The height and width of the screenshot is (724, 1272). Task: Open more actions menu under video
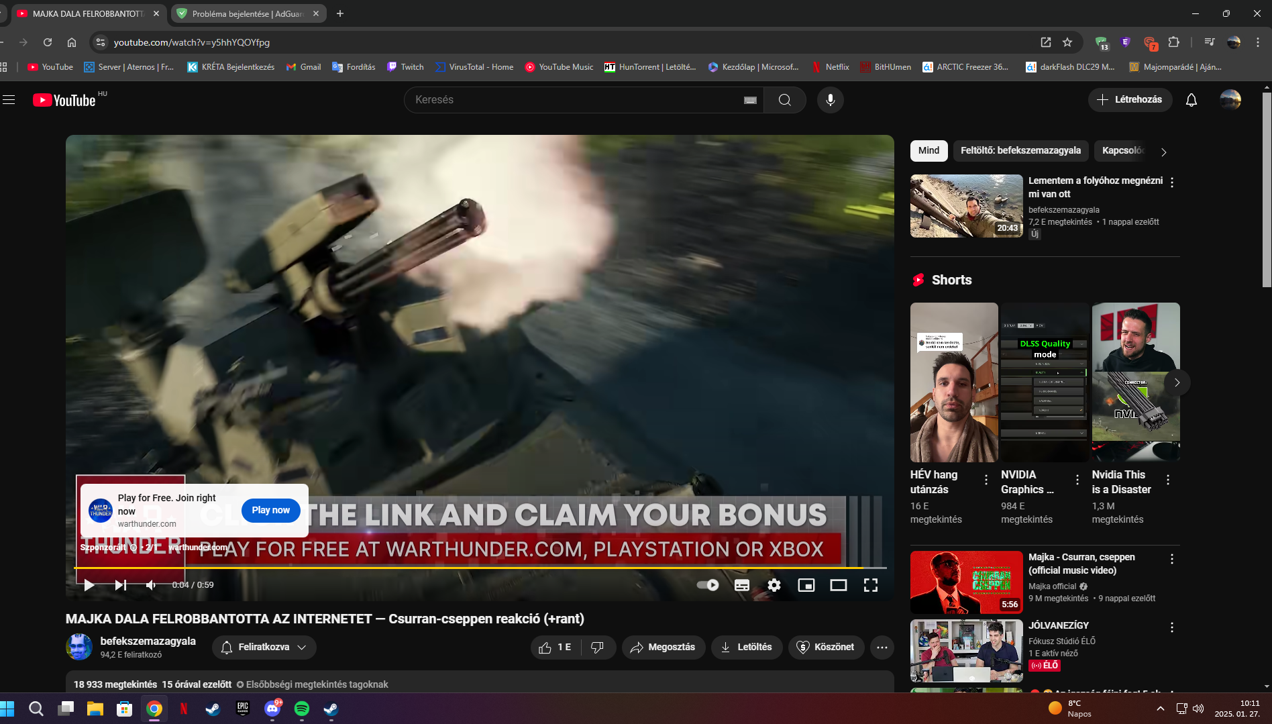pyautogui.click(x=882, y=648)
